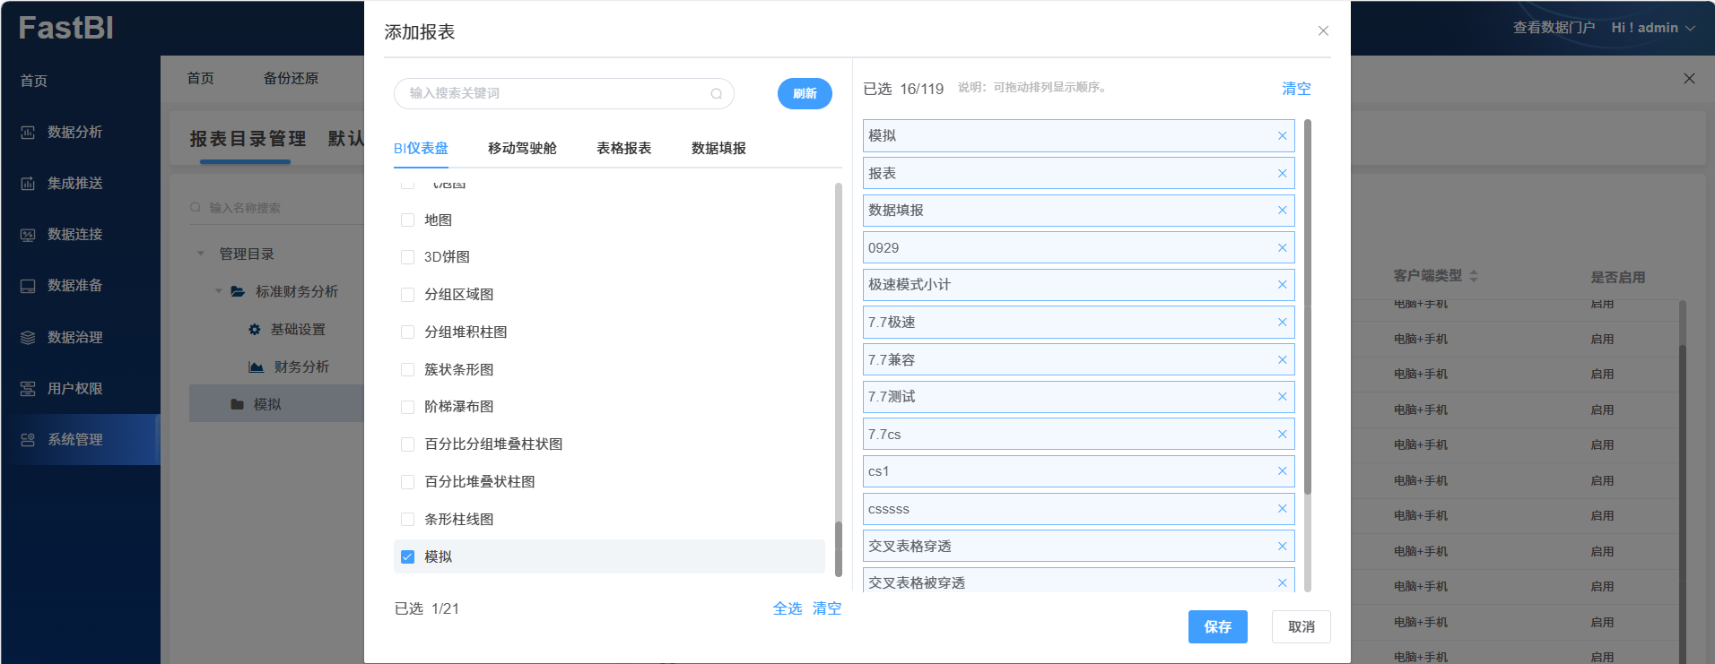Click the search magnifier icon in dialog
Image resolution: width=1715 pixels, height=664 pixels.
(x=716, y=94)
